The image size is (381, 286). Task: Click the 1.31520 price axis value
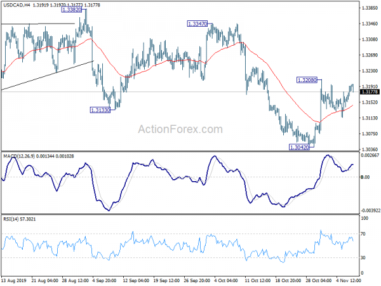(370, 102)
